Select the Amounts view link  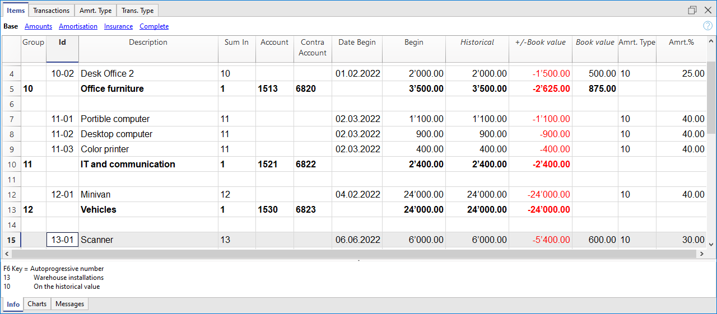[38, 26]
